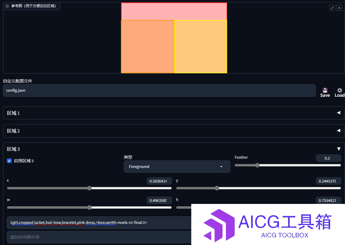Click the config.json filename field
Screen dimensions: 345x245
[159, 90]
